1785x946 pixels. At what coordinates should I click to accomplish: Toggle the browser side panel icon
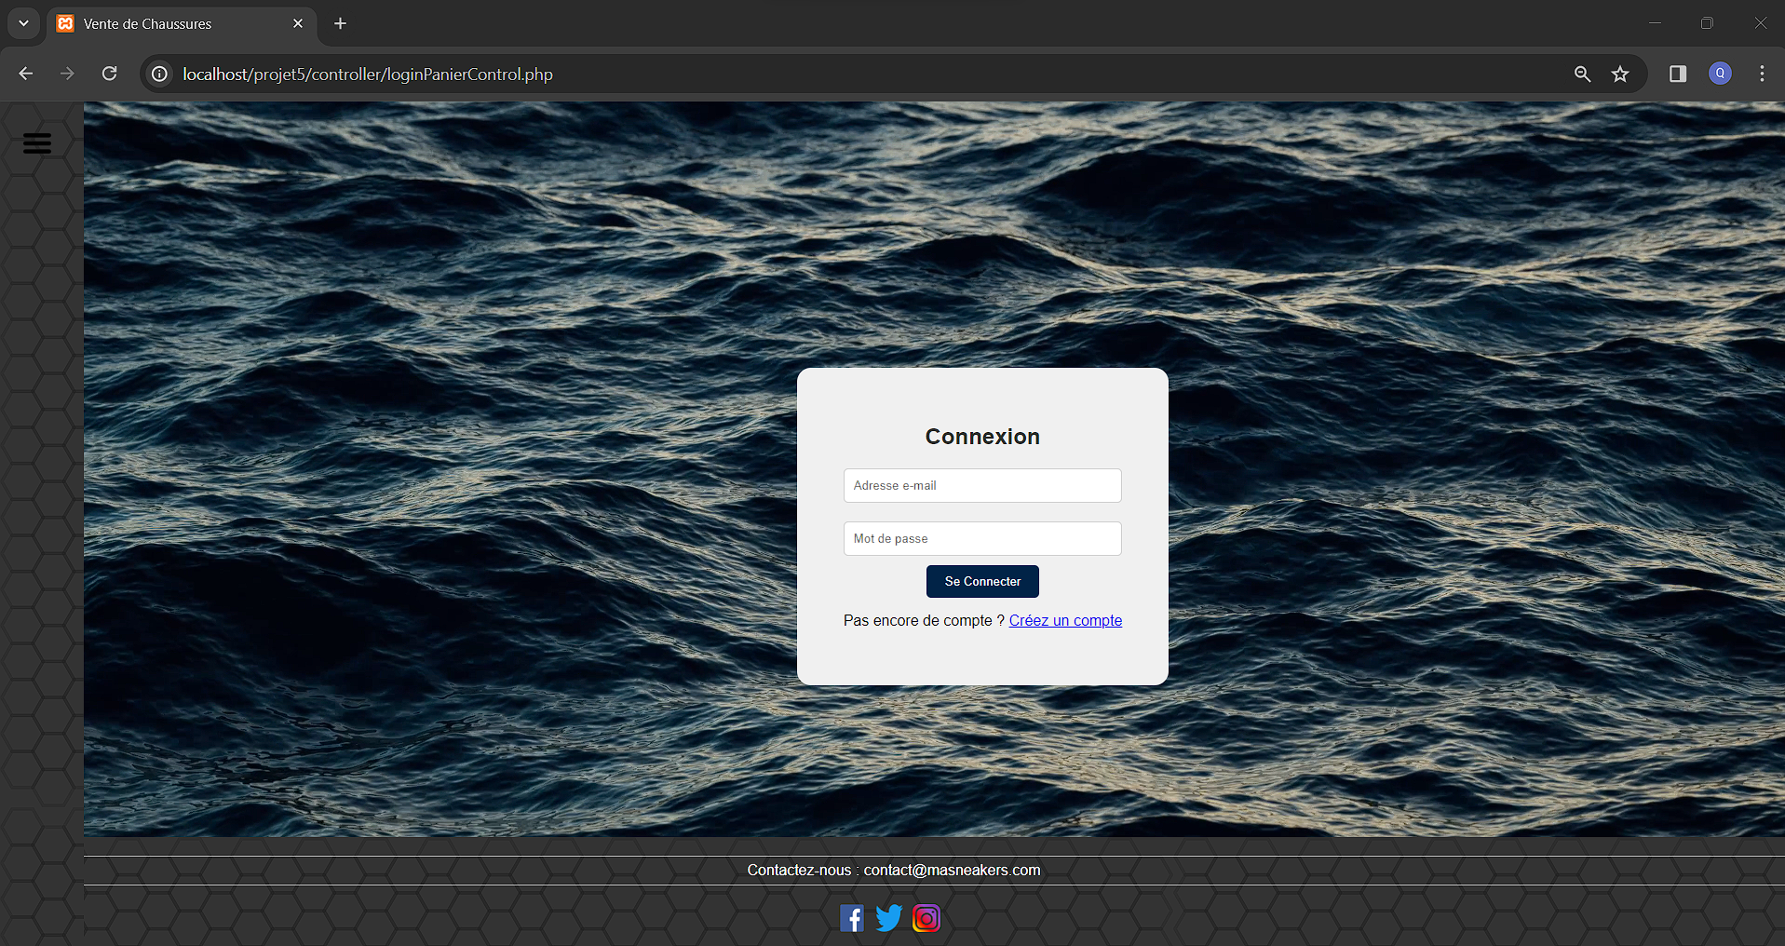click(1678, 74)
